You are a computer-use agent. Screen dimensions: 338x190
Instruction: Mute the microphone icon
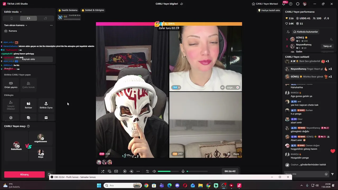point(183,171)
